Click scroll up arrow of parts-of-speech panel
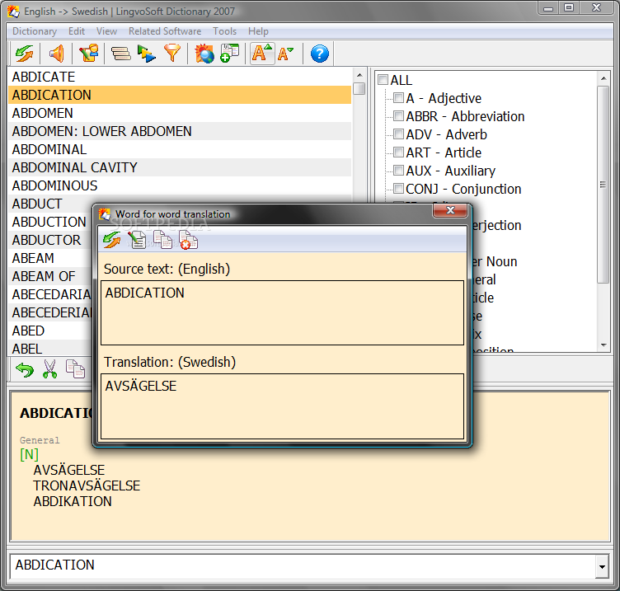The image size is (620, 591). pos(604,78)
